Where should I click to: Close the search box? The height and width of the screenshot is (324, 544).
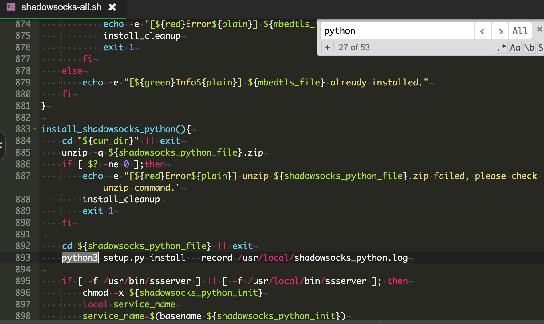point(539,29)
